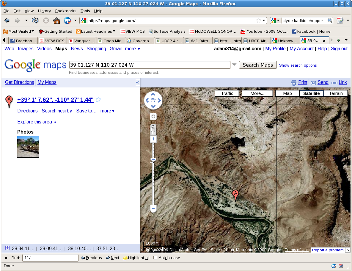Enable the Match case checkbox
Screen dimensions: 352x271
click(x=155, y=258)
